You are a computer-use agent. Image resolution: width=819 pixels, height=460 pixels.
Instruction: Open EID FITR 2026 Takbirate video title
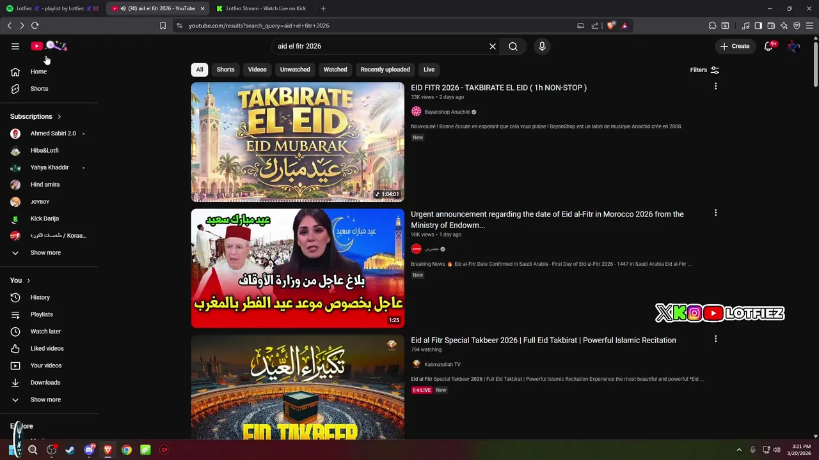pos(498,88)
